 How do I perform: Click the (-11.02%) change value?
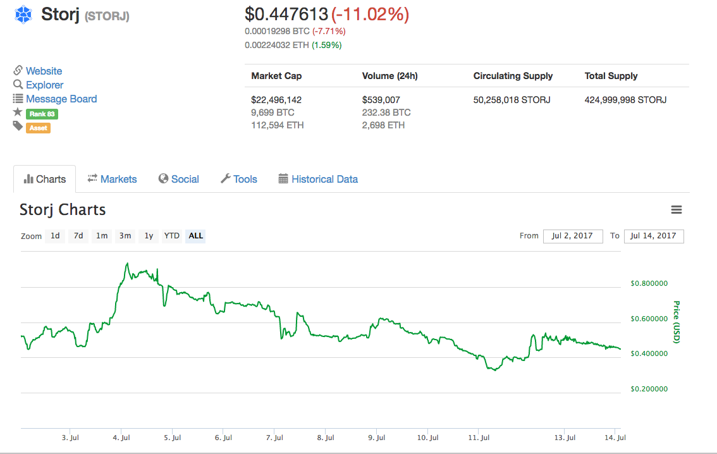coord(370,14)
